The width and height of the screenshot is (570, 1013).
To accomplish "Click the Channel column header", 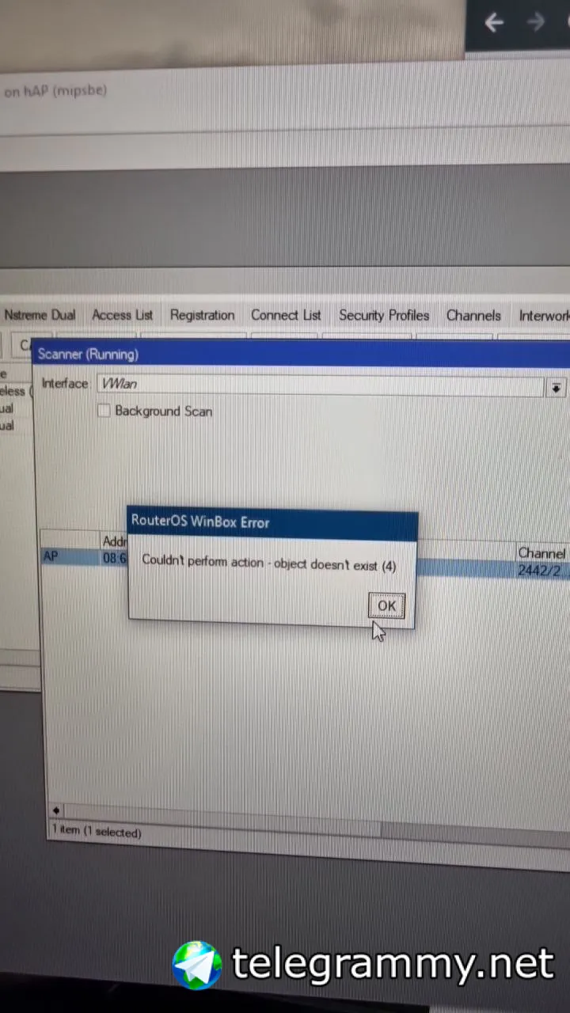I will point(541,553).
